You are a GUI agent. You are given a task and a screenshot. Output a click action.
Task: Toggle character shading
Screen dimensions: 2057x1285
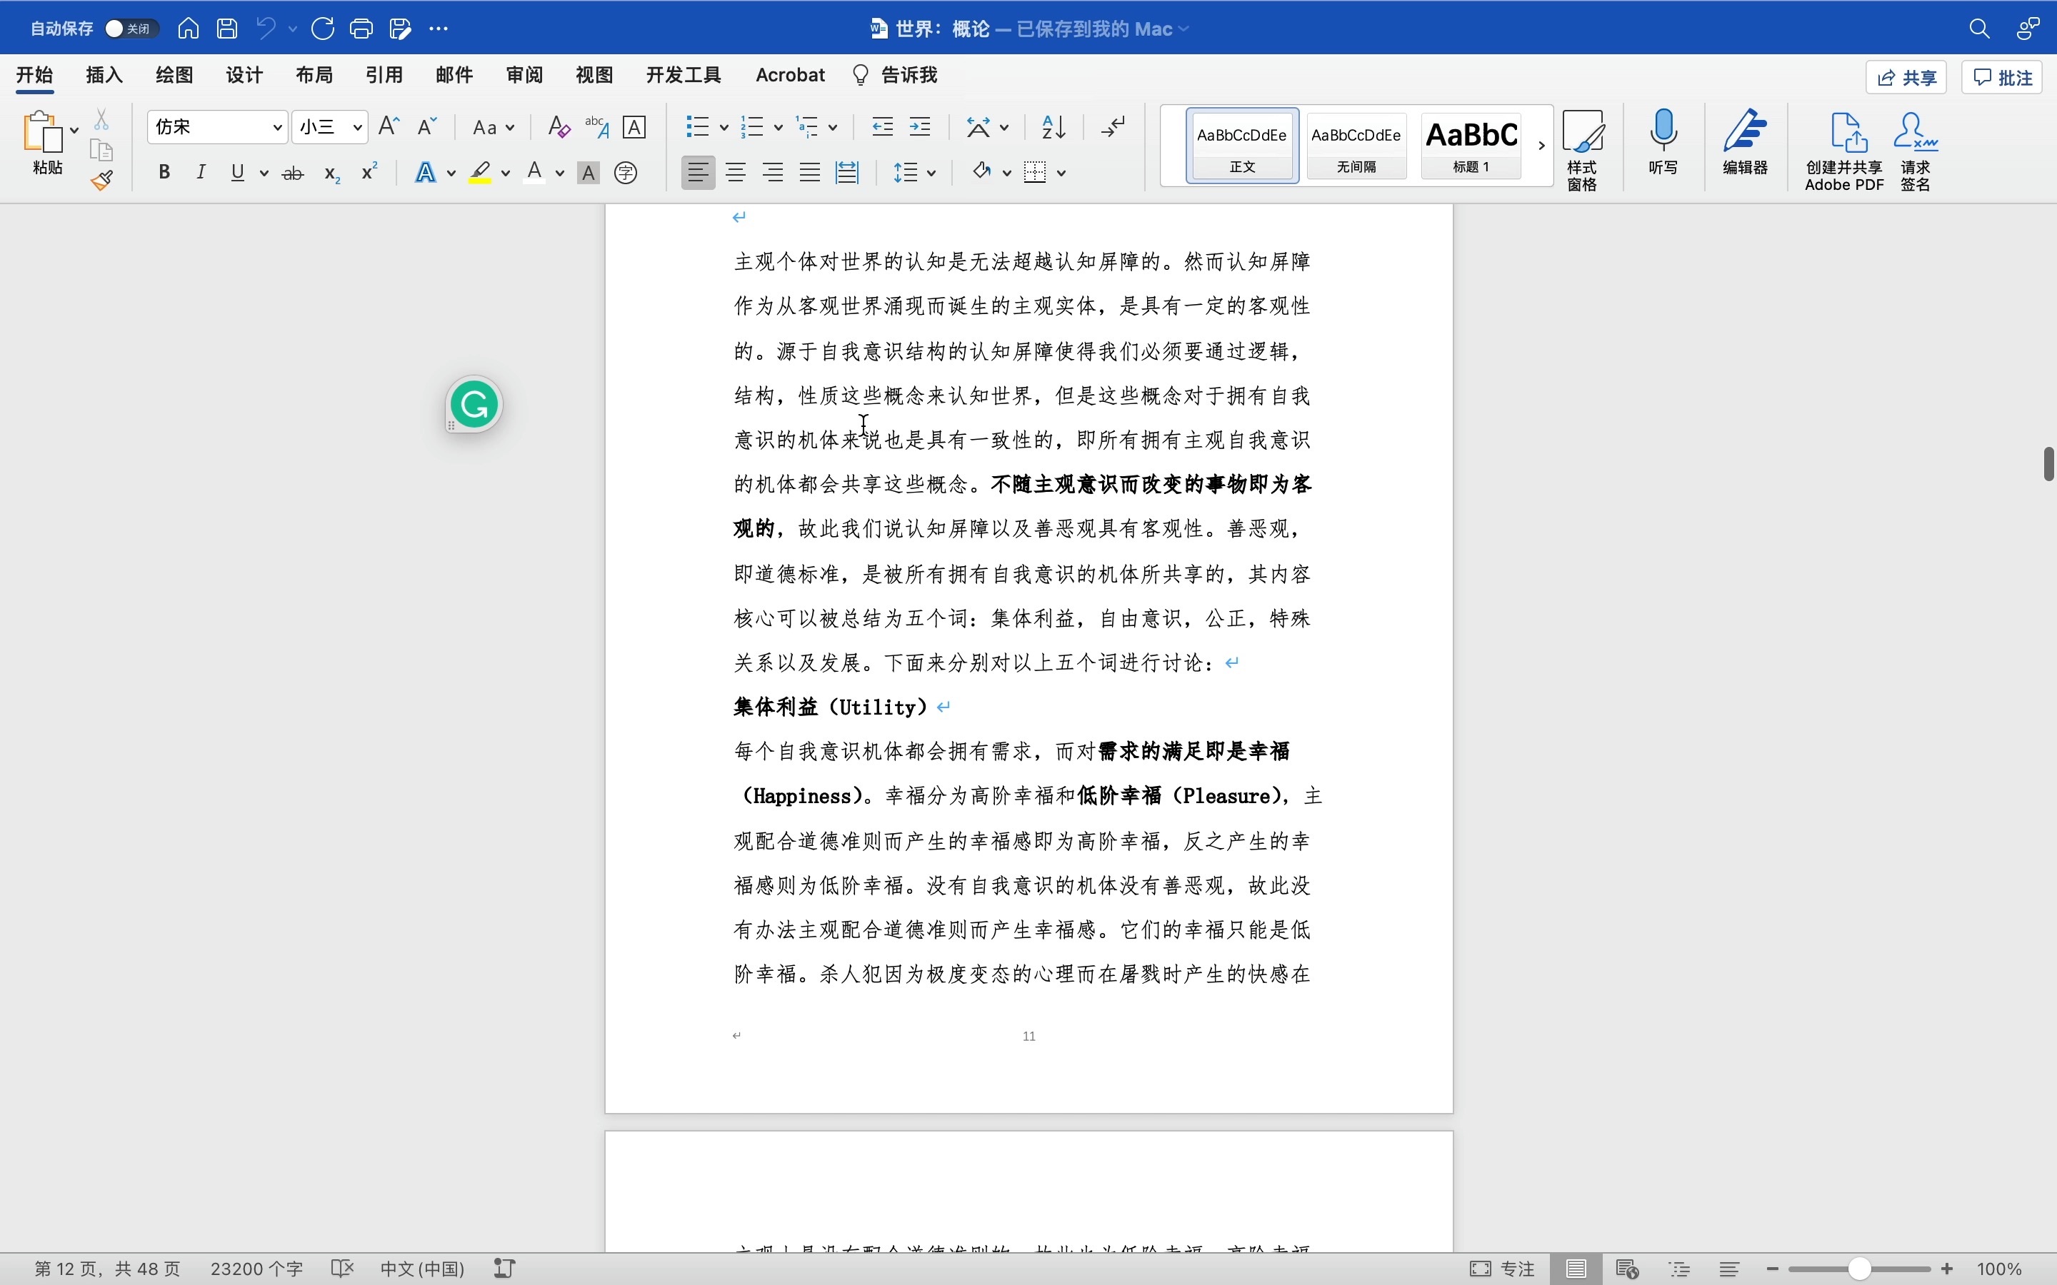click(x=589, y=173)
